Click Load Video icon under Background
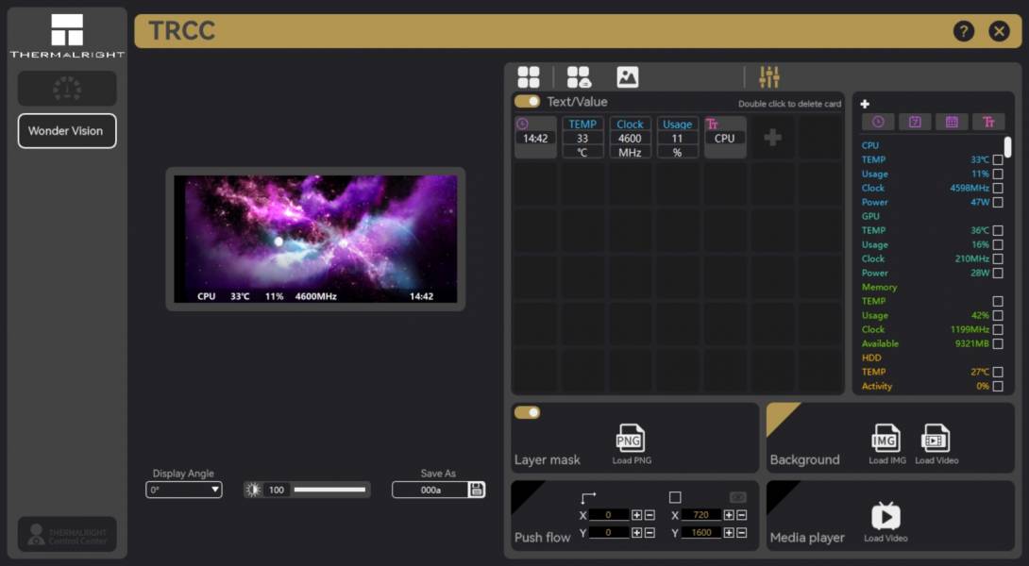The width and height of the screenshot is (1029, 566). [936, 439]
